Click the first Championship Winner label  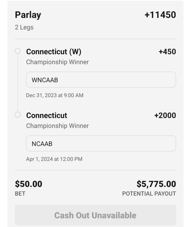57,62
